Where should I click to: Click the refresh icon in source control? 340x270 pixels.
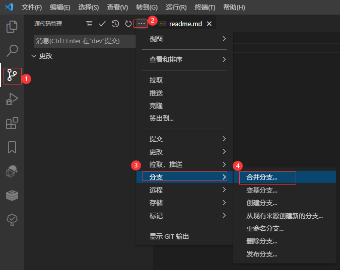tap(128, 24)
